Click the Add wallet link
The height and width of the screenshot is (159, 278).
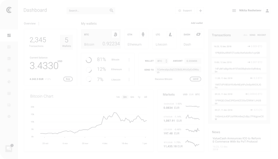[x=197, y=23]
